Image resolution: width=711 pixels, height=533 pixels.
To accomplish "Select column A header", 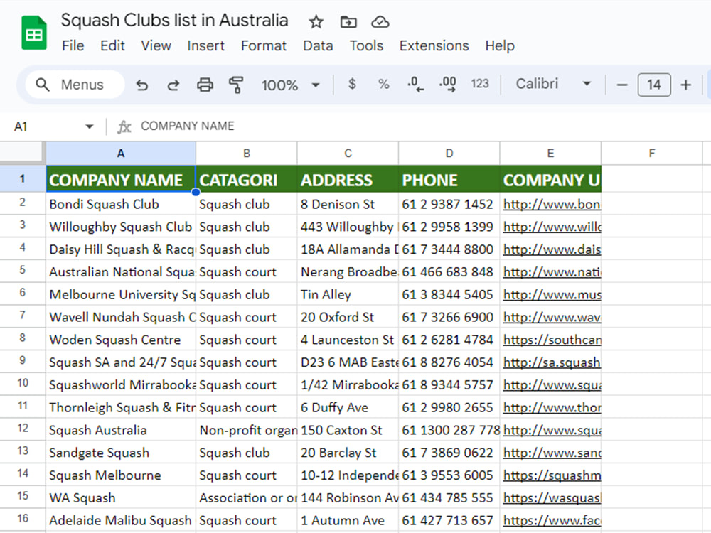I will pos(121,154).
